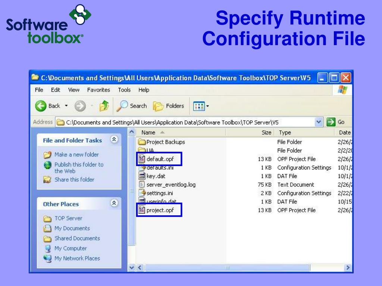This screenshot has width=382, height=286.
Task: Click the project.opf file icon
Action: point(142,210)
